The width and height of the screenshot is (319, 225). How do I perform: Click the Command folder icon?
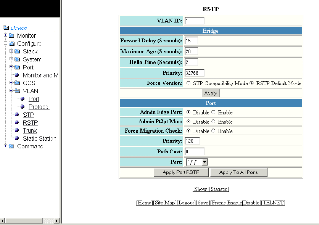pos(11,147)
